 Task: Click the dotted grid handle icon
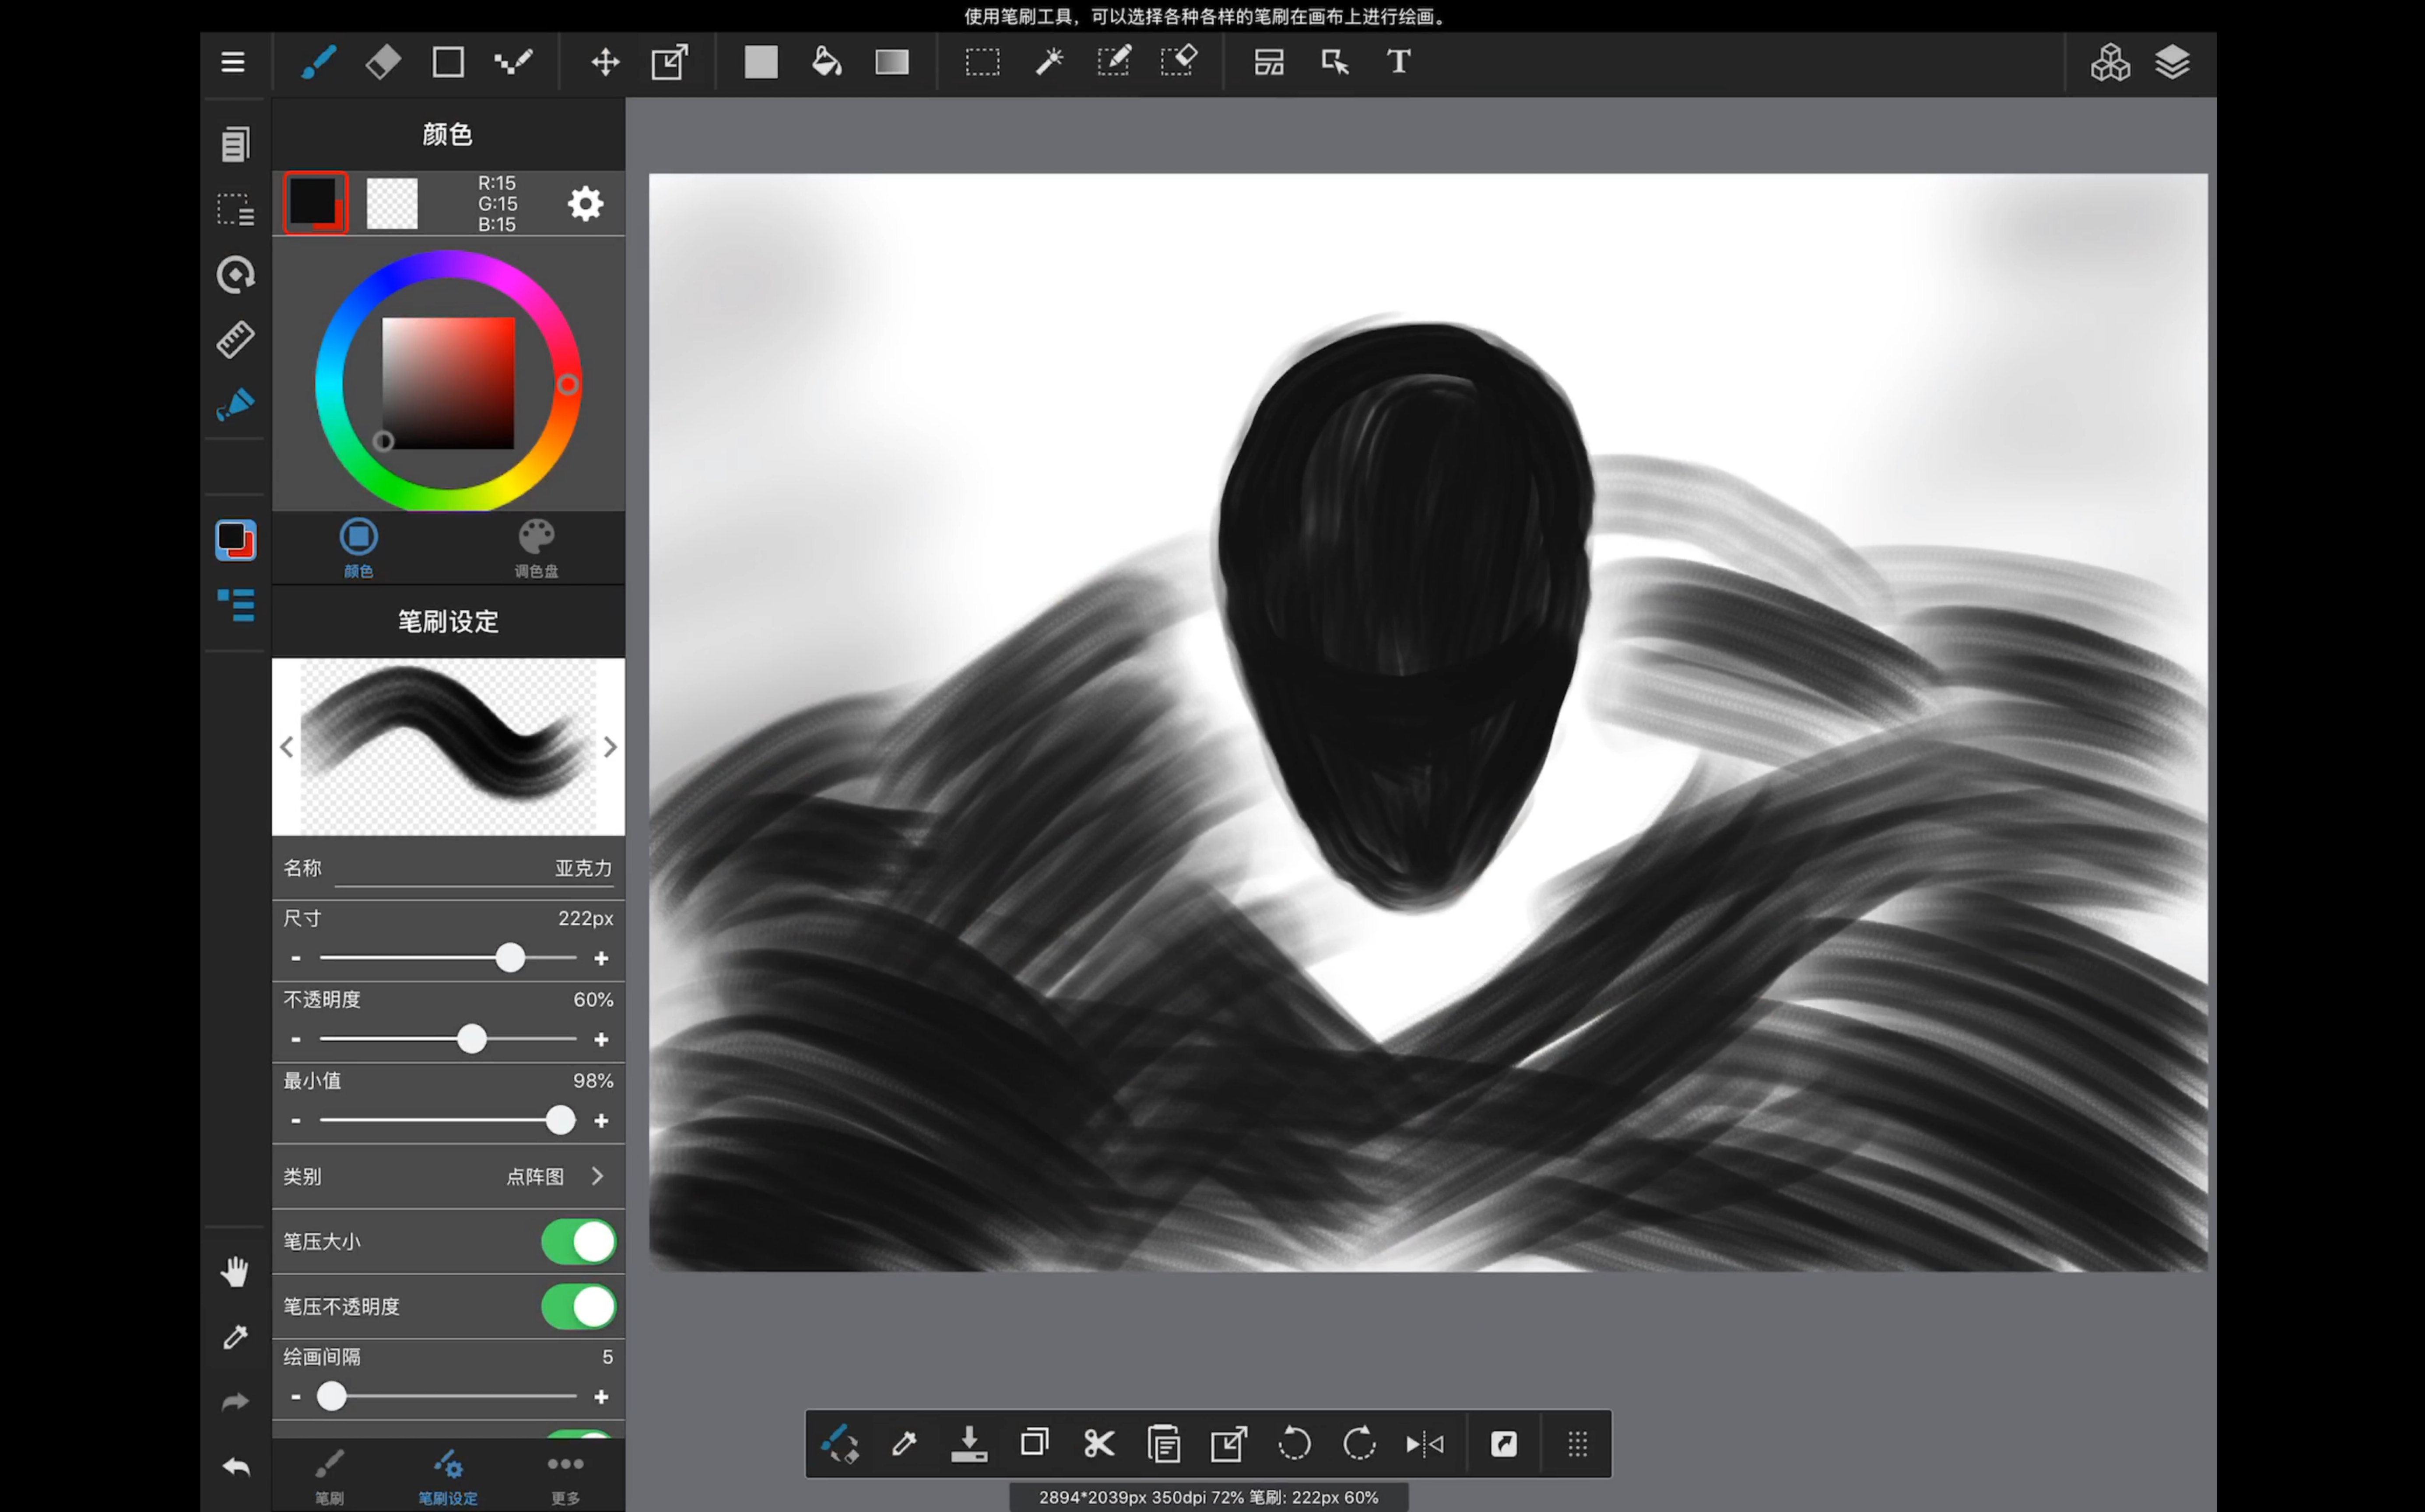[1578, 1444]
